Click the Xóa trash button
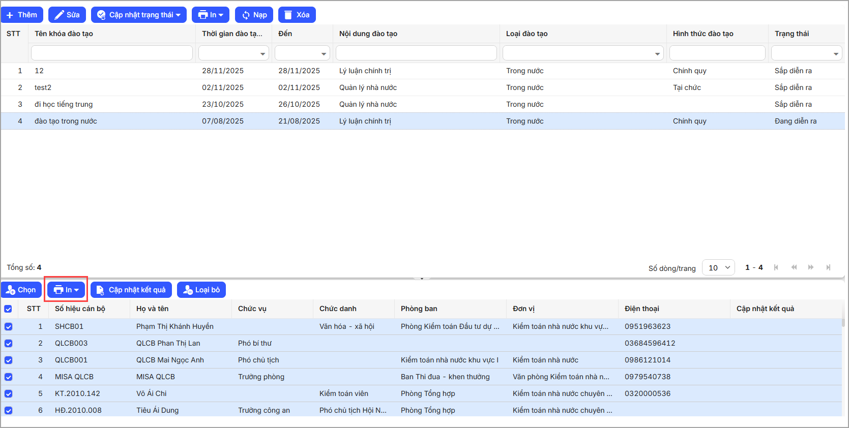Viewport: 849px width, 428px height. 297,15
